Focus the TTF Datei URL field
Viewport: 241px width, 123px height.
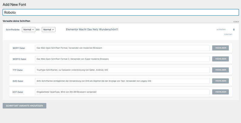122,70
